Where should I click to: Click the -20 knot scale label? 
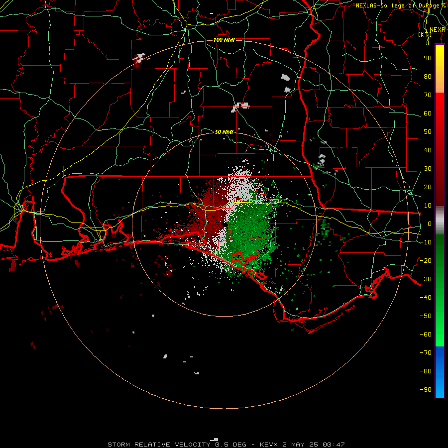(426, 261)
